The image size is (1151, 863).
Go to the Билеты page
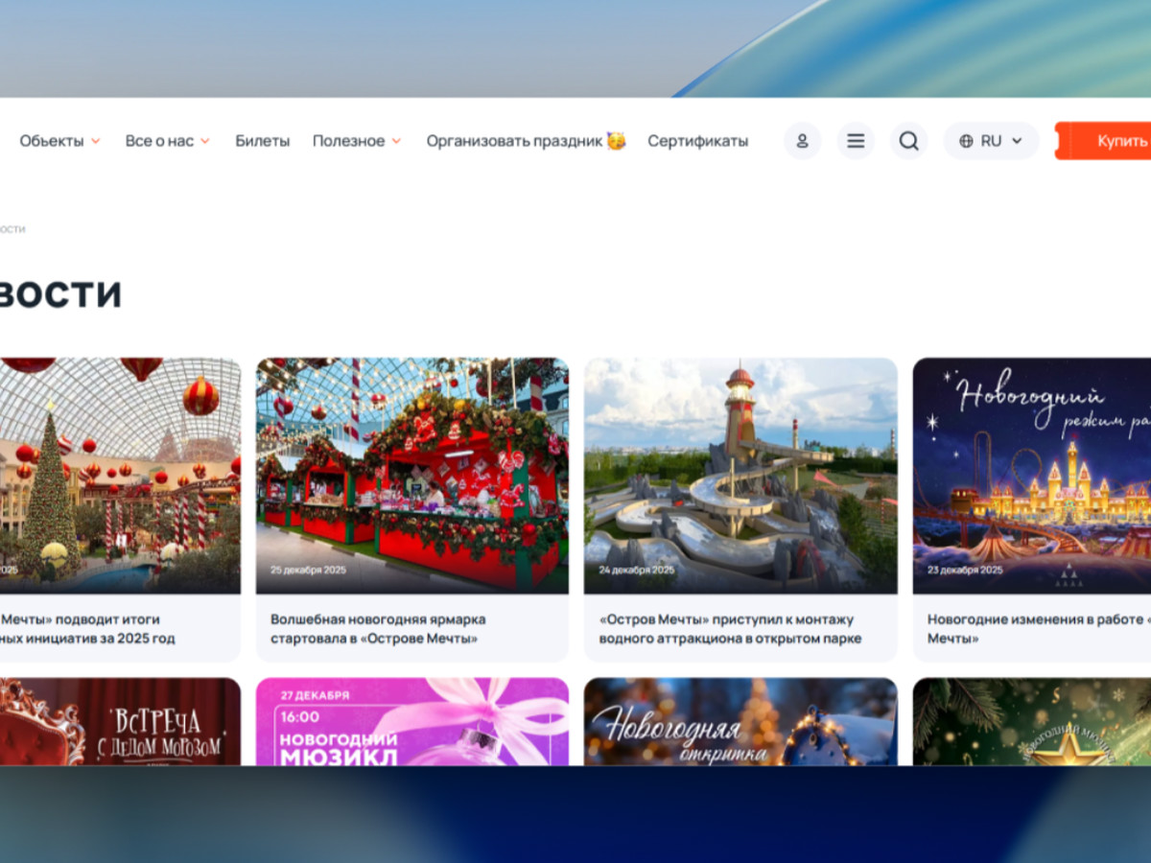pyautogui.click(x=262, y=141)
